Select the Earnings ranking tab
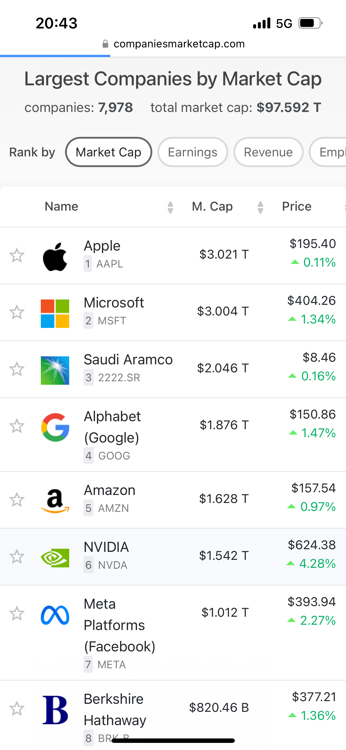The width and height of the screenshot is (346, 750). (193, 152)
